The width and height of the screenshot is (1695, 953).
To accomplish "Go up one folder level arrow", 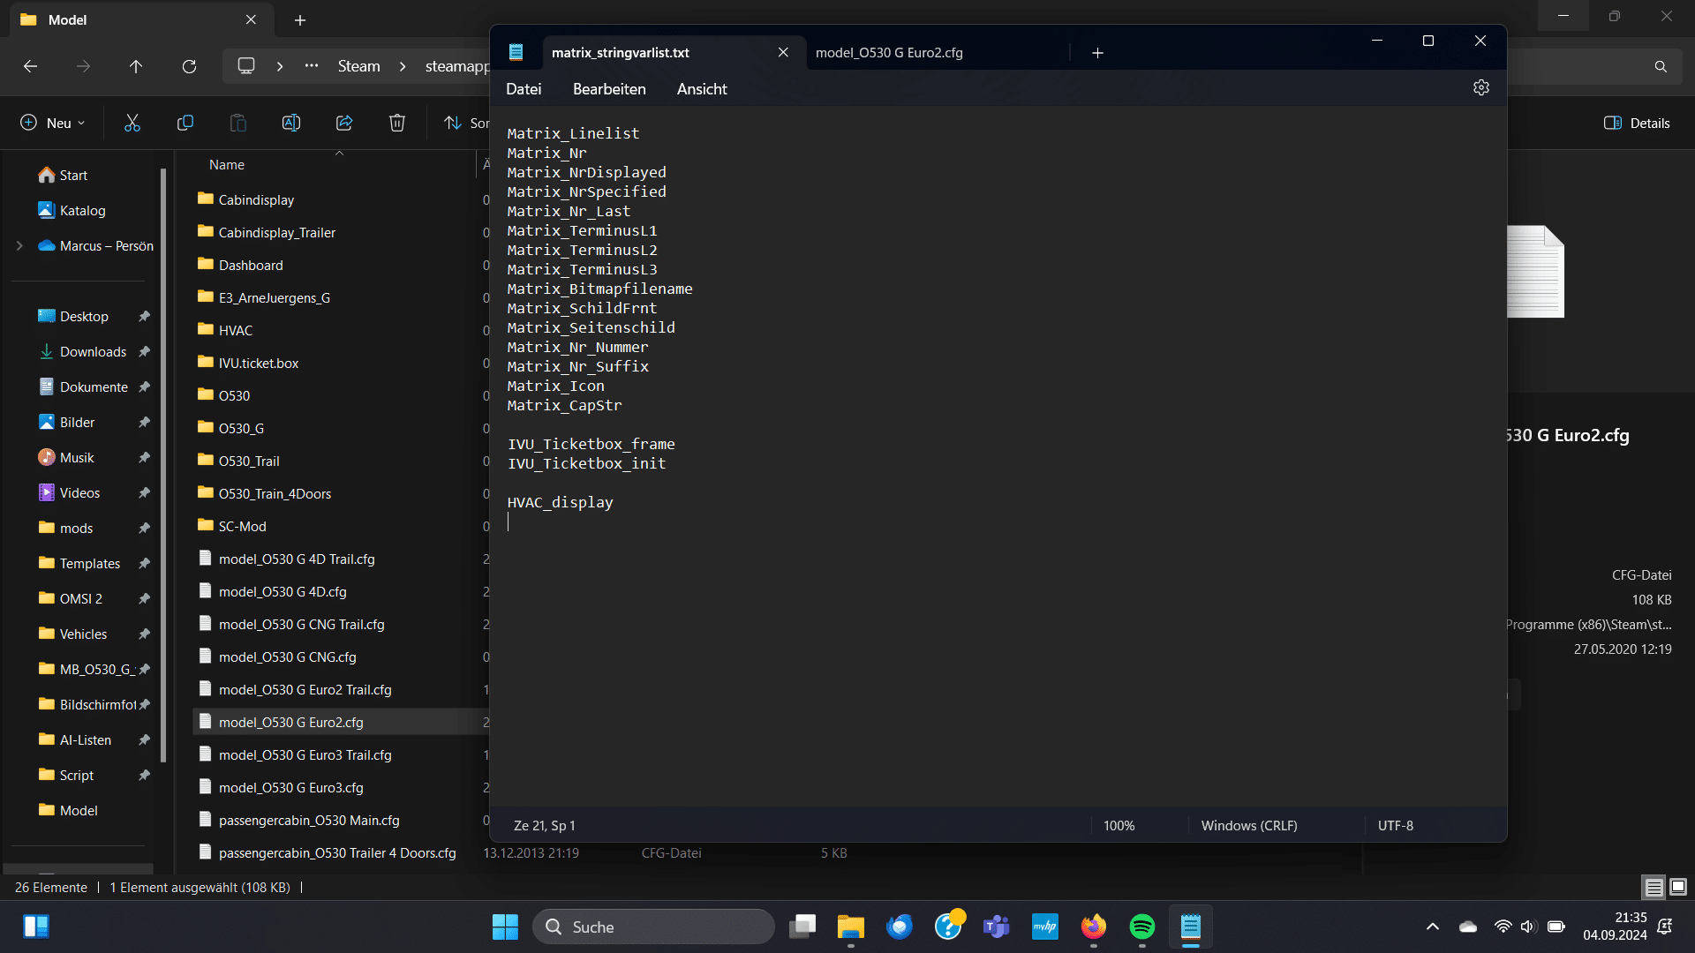I will click(x=136, y=67).
